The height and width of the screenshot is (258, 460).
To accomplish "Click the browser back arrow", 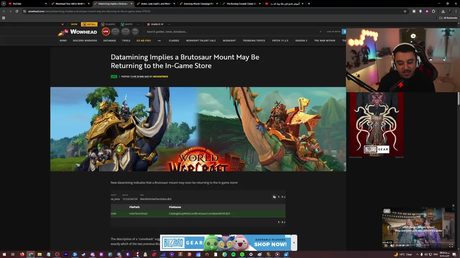I will (4, 11).
